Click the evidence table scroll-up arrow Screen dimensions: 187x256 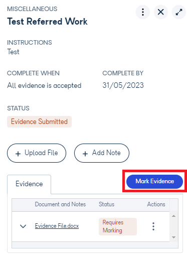(174, 216)
